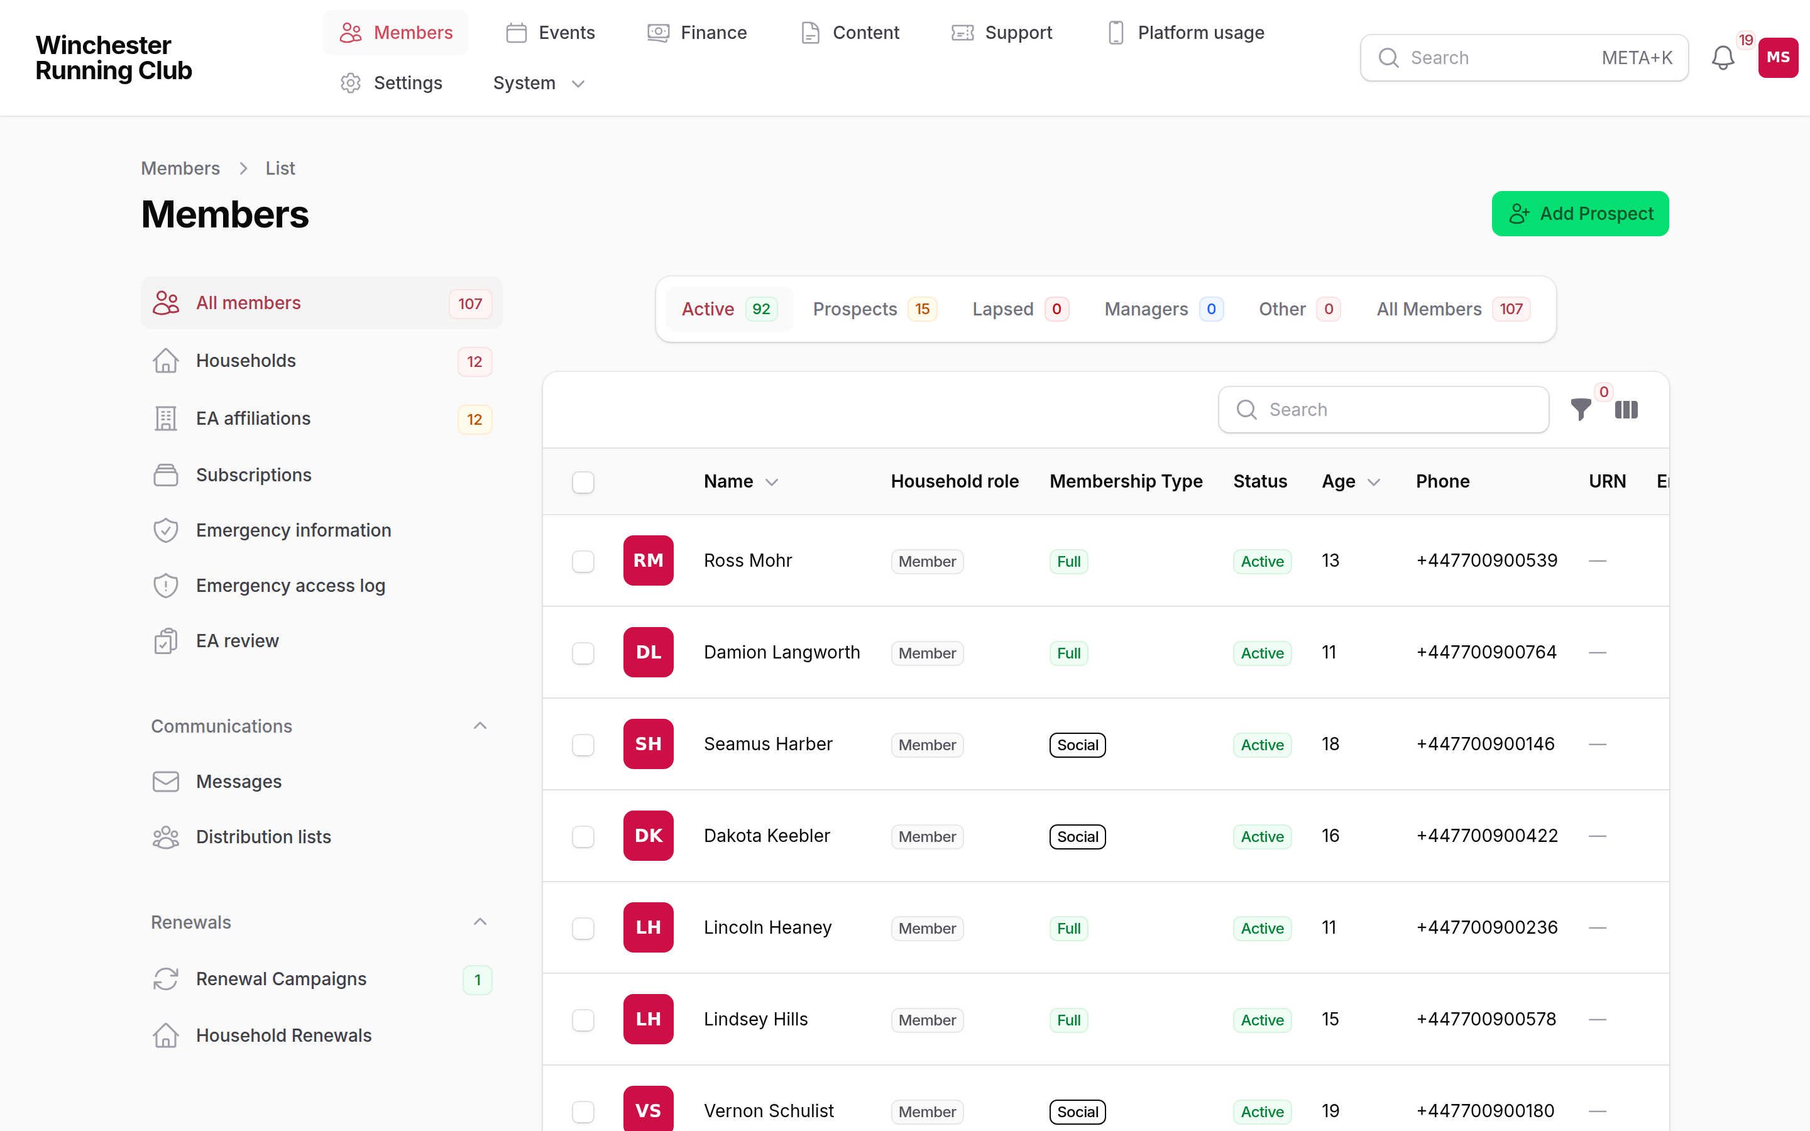Image resolution: width=1810 pixels, height=1131 pixels.
Task: Check the box for Ross Mohr
Action: point(583,562)
